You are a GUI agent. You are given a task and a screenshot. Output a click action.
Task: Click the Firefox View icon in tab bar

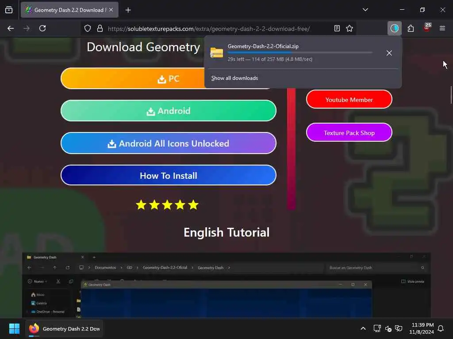point(9,10)
